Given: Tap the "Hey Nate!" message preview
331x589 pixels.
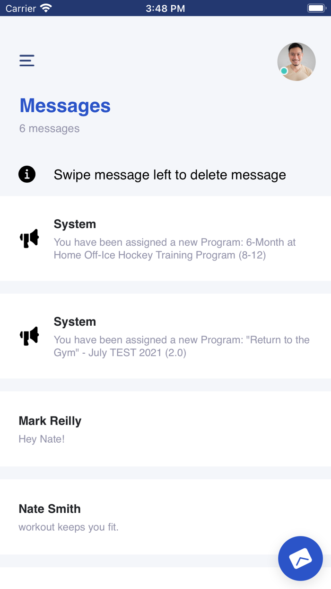Looking at the screenshot, I should coord(42,439).
